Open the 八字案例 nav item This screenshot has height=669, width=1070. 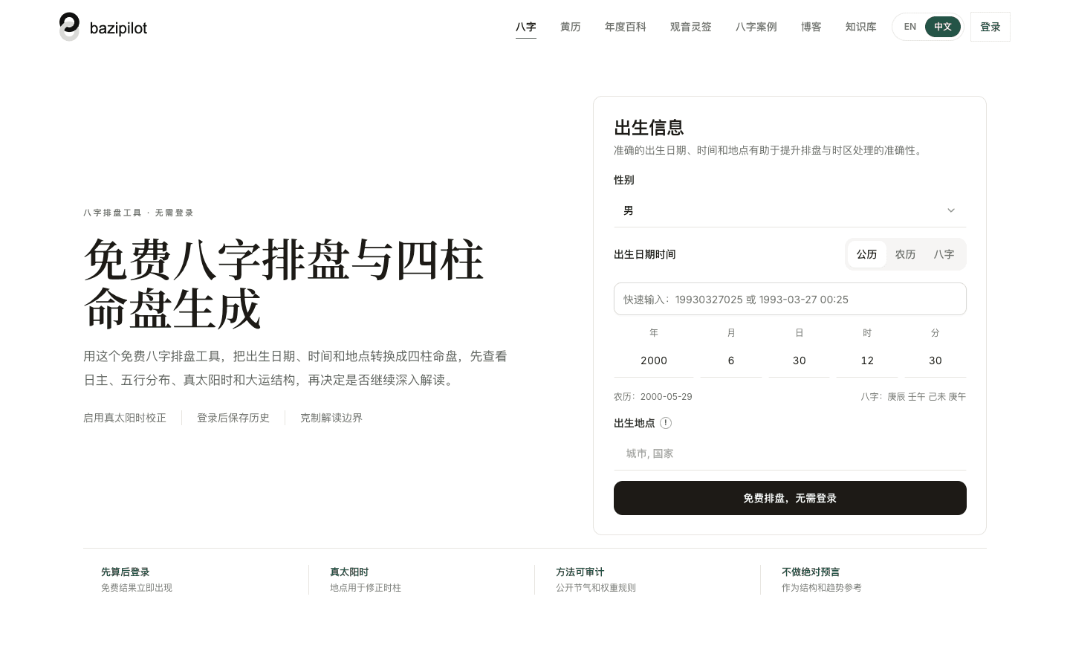point(756,27)
